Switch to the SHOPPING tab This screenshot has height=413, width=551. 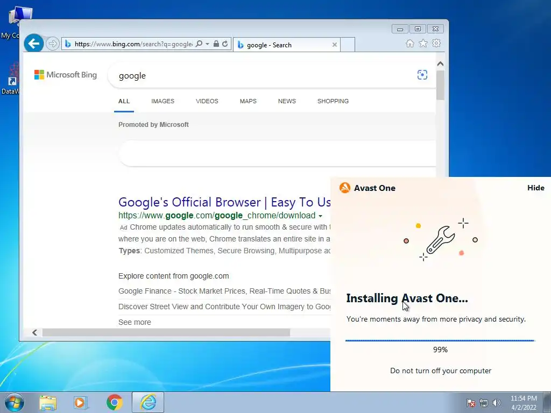pos(333,101)
